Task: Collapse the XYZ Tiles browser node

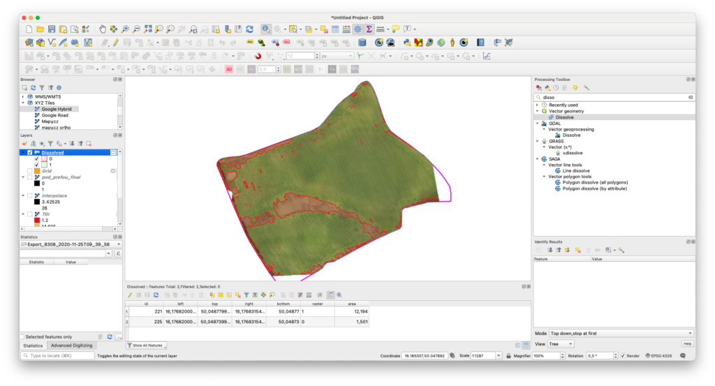Action: click(23, 103)
